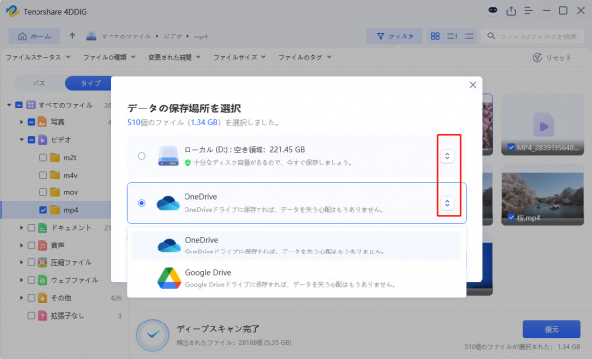Click the その他 category icon

tap(43, 298)
